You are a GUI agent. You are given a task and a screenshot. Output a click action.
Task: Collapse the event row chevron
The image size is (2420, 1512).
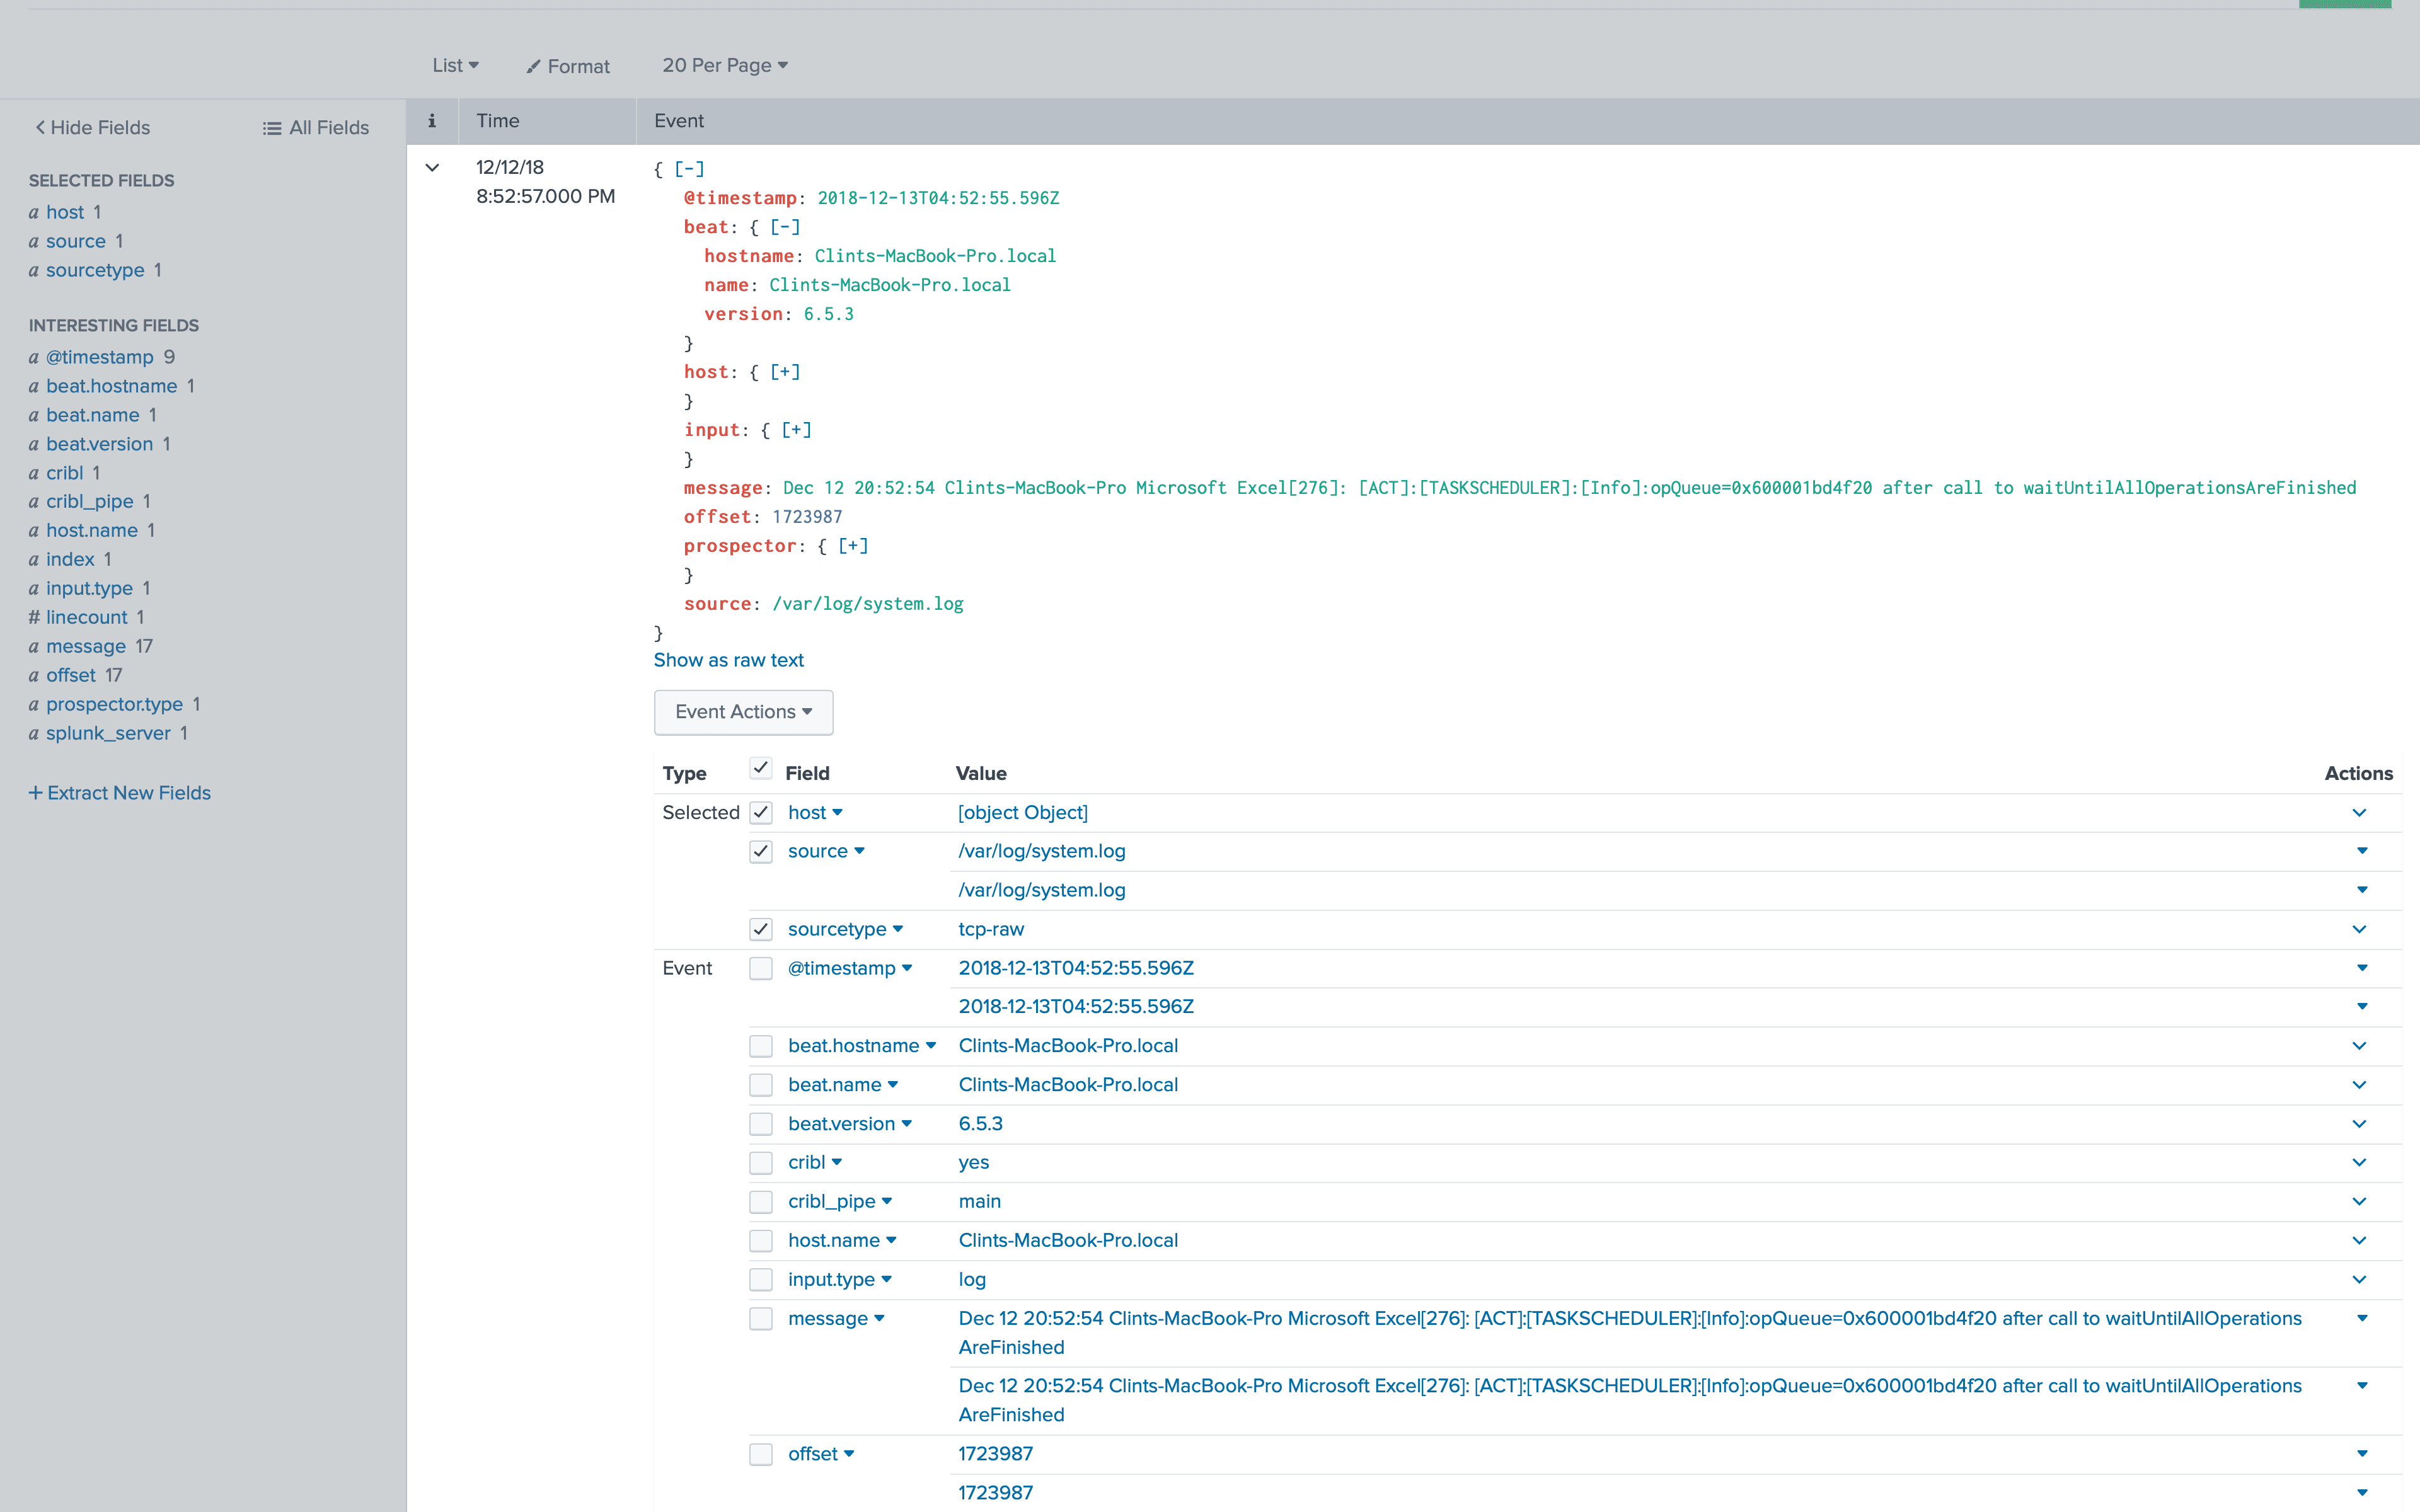pos(432,168)
